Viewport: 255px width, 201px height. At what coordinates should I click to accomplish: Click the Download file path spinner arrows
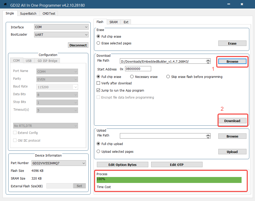point(208,61)
